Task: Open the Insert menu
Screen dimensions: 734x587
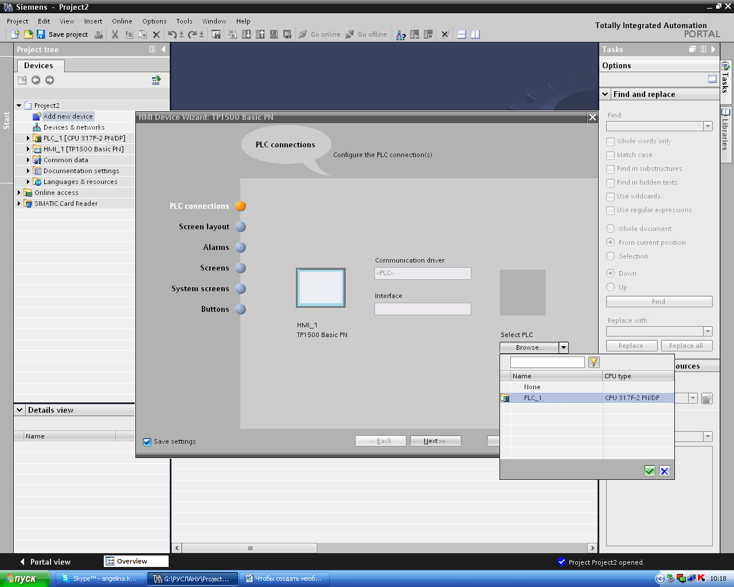Action: [93, 21]
